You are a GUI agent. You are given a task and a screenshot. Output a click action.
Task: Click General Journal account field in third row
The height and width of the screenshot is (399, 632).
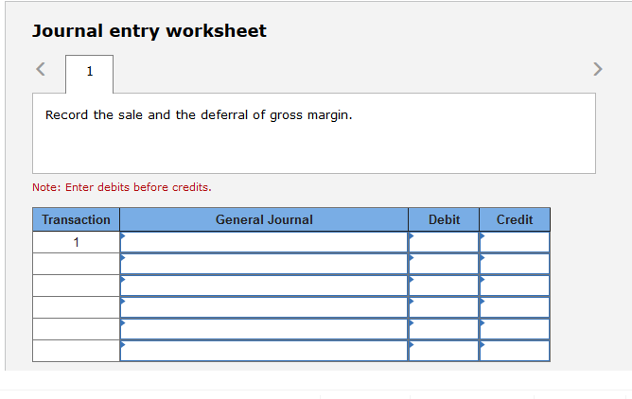click(x=264, y=286)
